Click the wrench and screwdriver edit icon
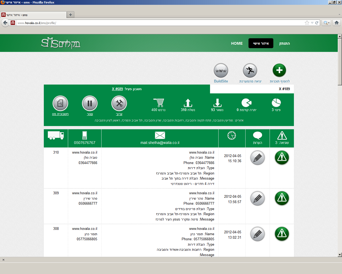The image size is (342, 274). coord(119,103)
